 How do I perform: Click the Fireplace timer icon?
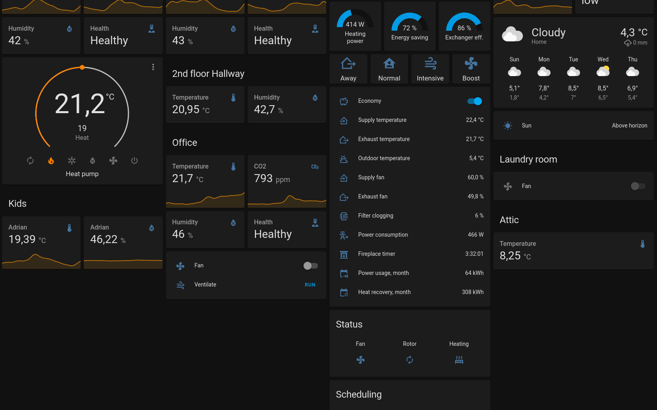click(344, 254)
